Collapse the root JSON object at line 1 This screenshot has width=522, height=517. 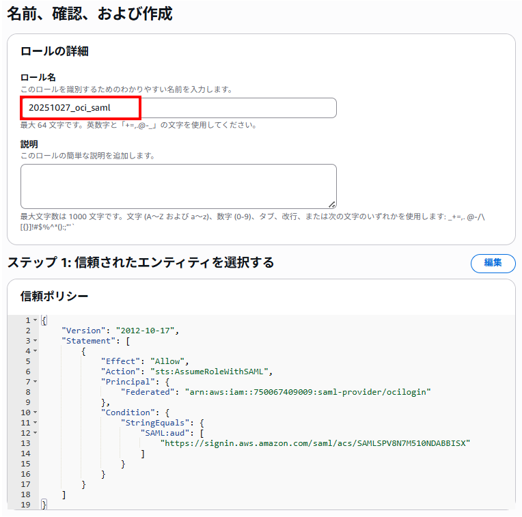point(35,320)
